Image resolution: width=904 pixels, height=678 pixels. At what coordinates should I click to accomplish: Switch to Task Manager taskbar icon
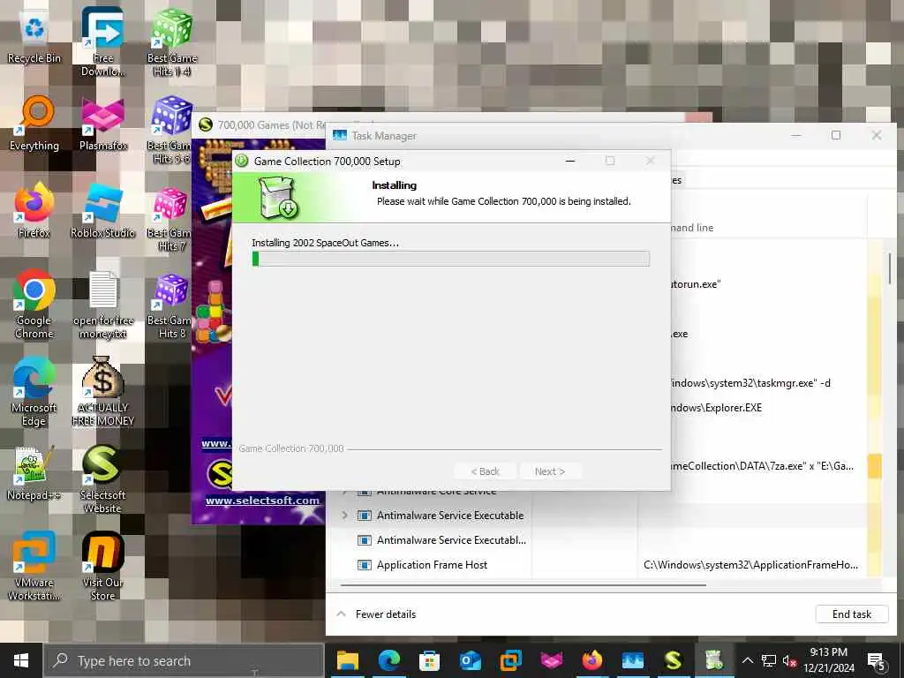[632, 660]
